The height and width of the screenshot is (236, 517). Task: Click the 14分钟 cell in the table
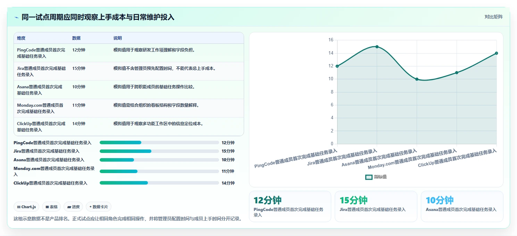79,123
